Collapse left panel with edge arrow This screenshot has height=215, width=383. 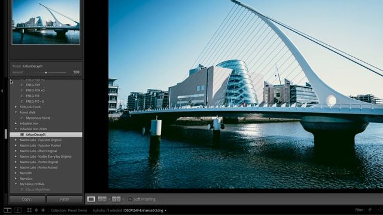pyautogui.click(x=2, y=91)
